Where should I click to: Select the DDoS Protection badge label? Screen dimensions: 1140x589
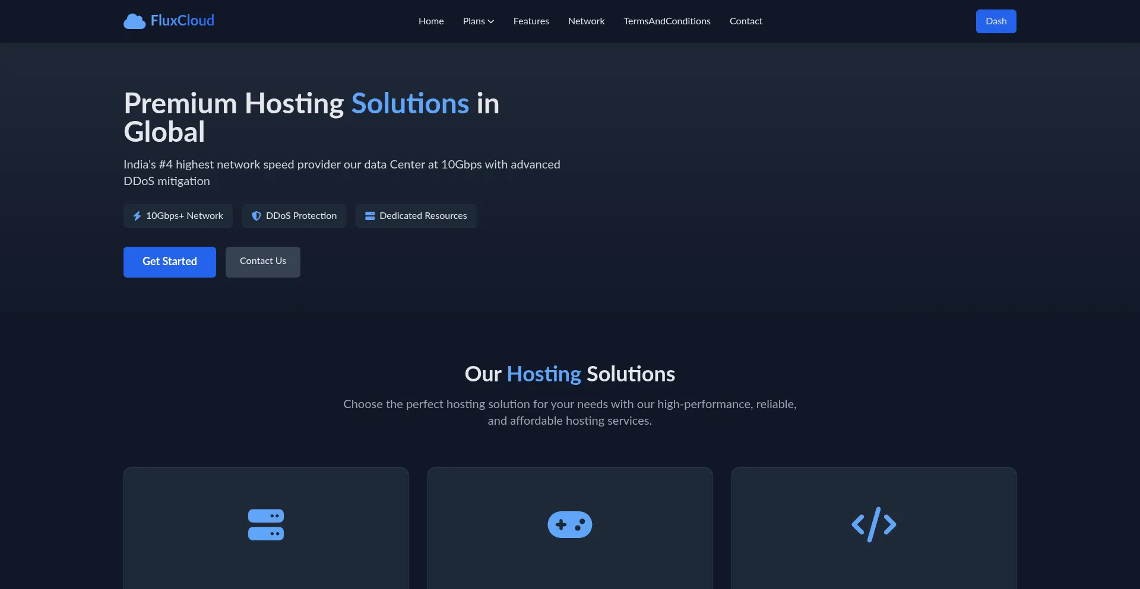click(301, 216)
